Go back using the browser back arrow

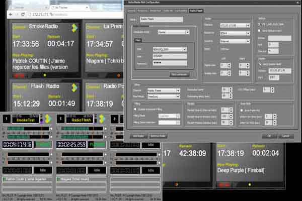(11, 15)
